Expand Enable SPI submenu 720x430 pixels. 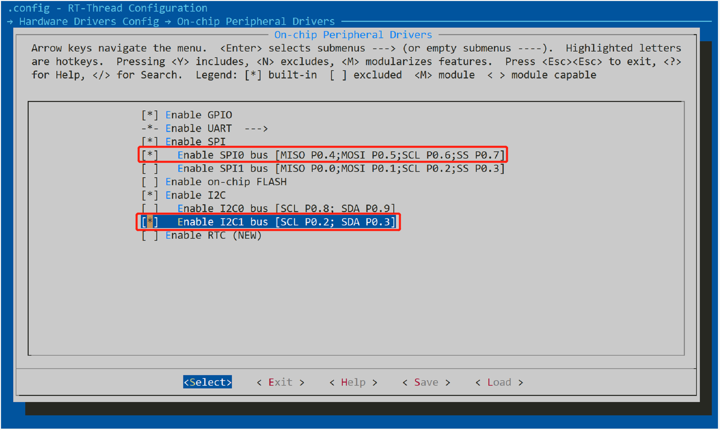[x=179, y=140]
